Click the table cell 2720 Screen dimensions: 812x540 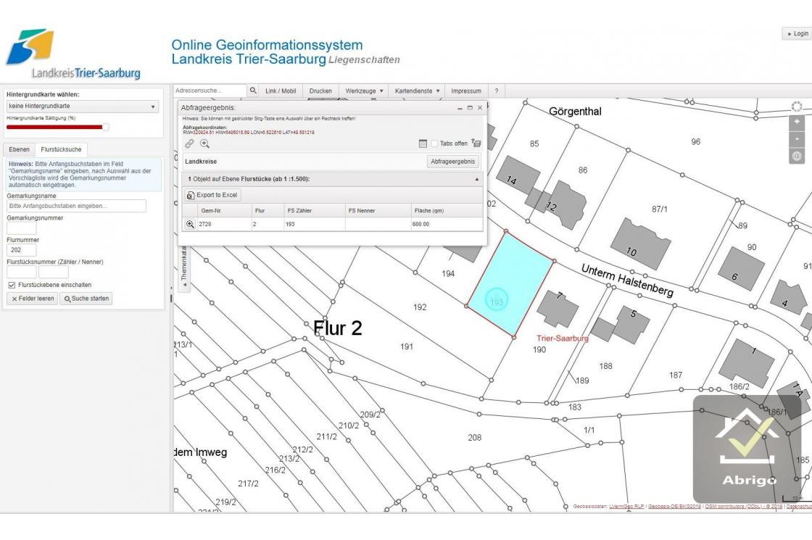click(x=225, y=224)
